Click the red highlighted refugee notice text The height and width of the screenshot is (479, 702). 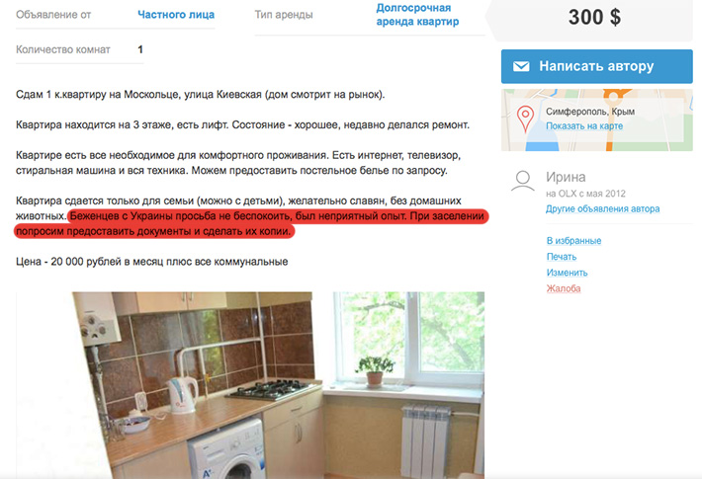pyautogui.click(x=251, y=223)
